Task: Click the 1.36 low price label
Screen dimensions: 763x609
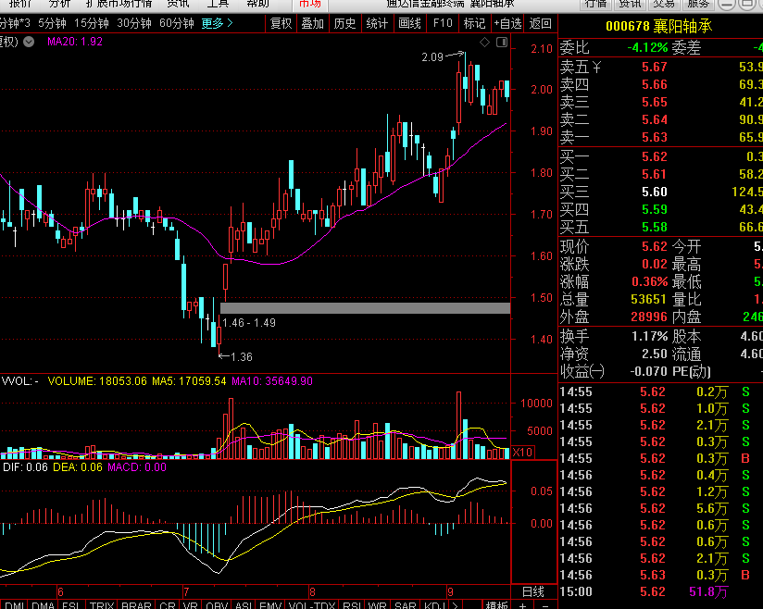Action: (x=242, y=357)
